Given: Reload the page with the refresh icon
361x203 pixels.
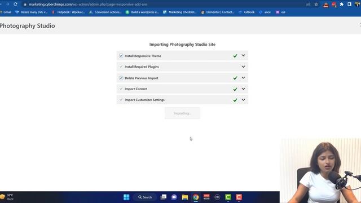Looking at the screenshot, I should coord(15,4).
